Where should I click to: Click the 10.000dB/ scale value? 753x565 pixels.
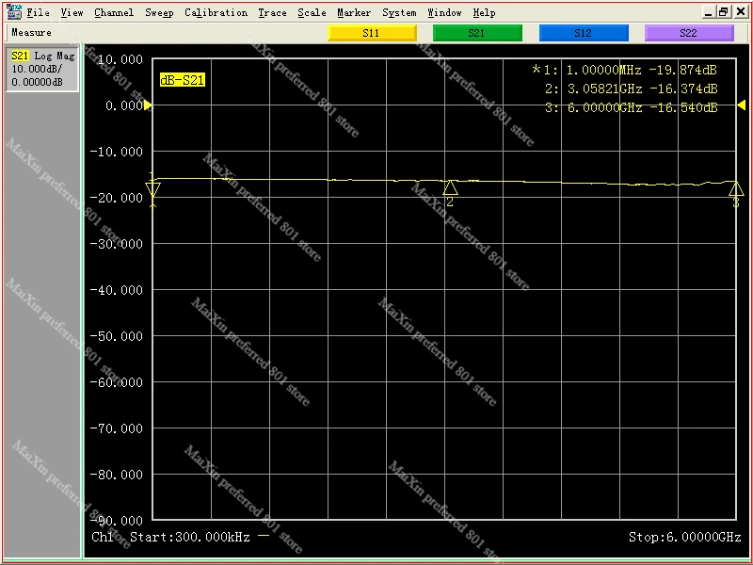37,69
